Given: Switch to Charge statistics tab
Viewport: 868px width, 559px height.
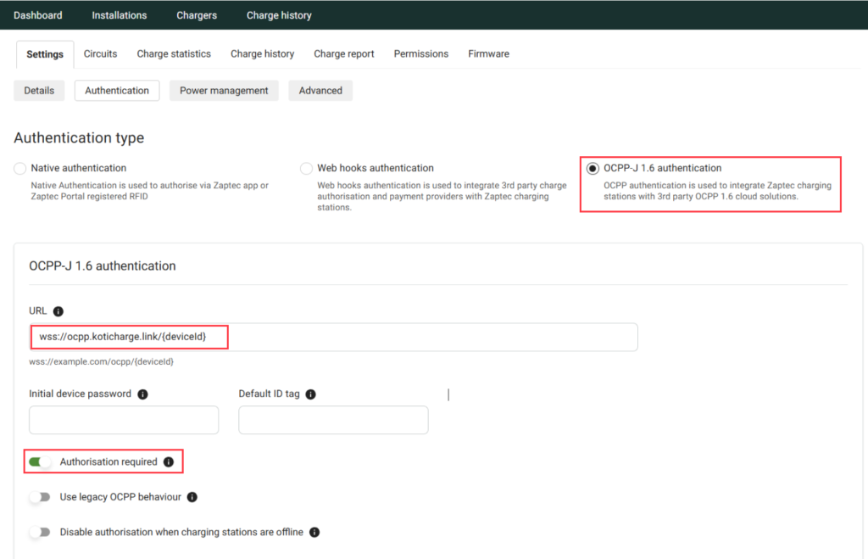Looking at the screenshot, I should (x=174, y=53).
